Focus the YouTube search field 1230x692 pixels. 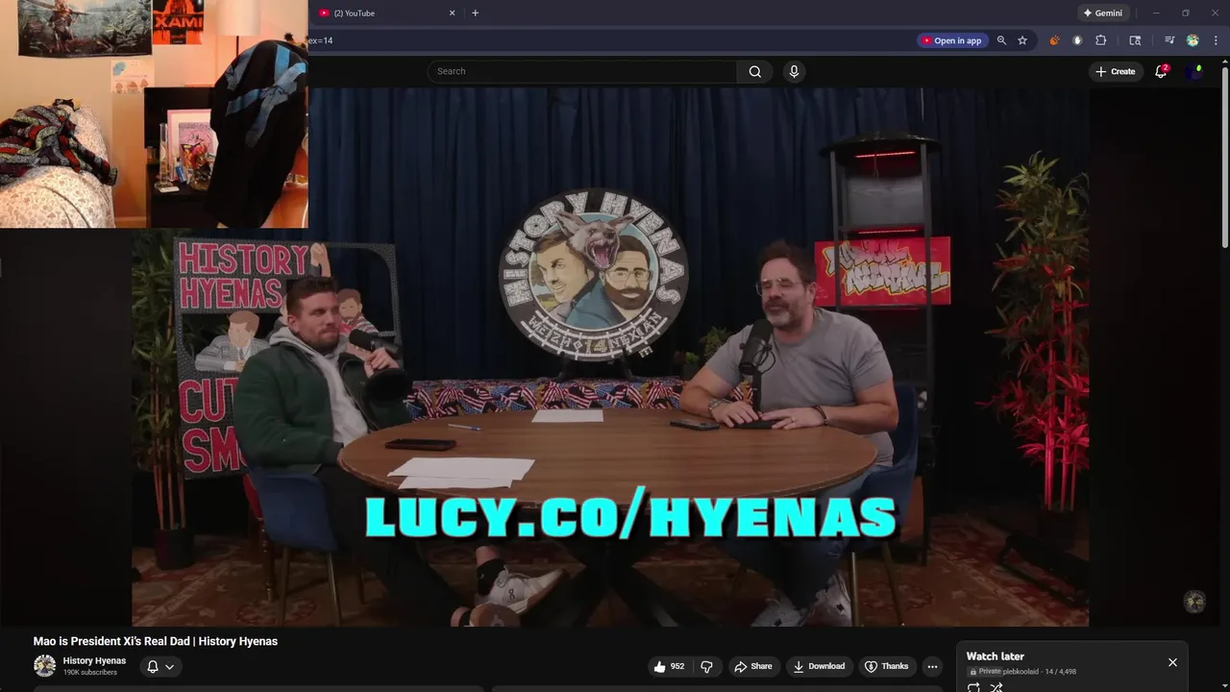click(x=582, y=71)
